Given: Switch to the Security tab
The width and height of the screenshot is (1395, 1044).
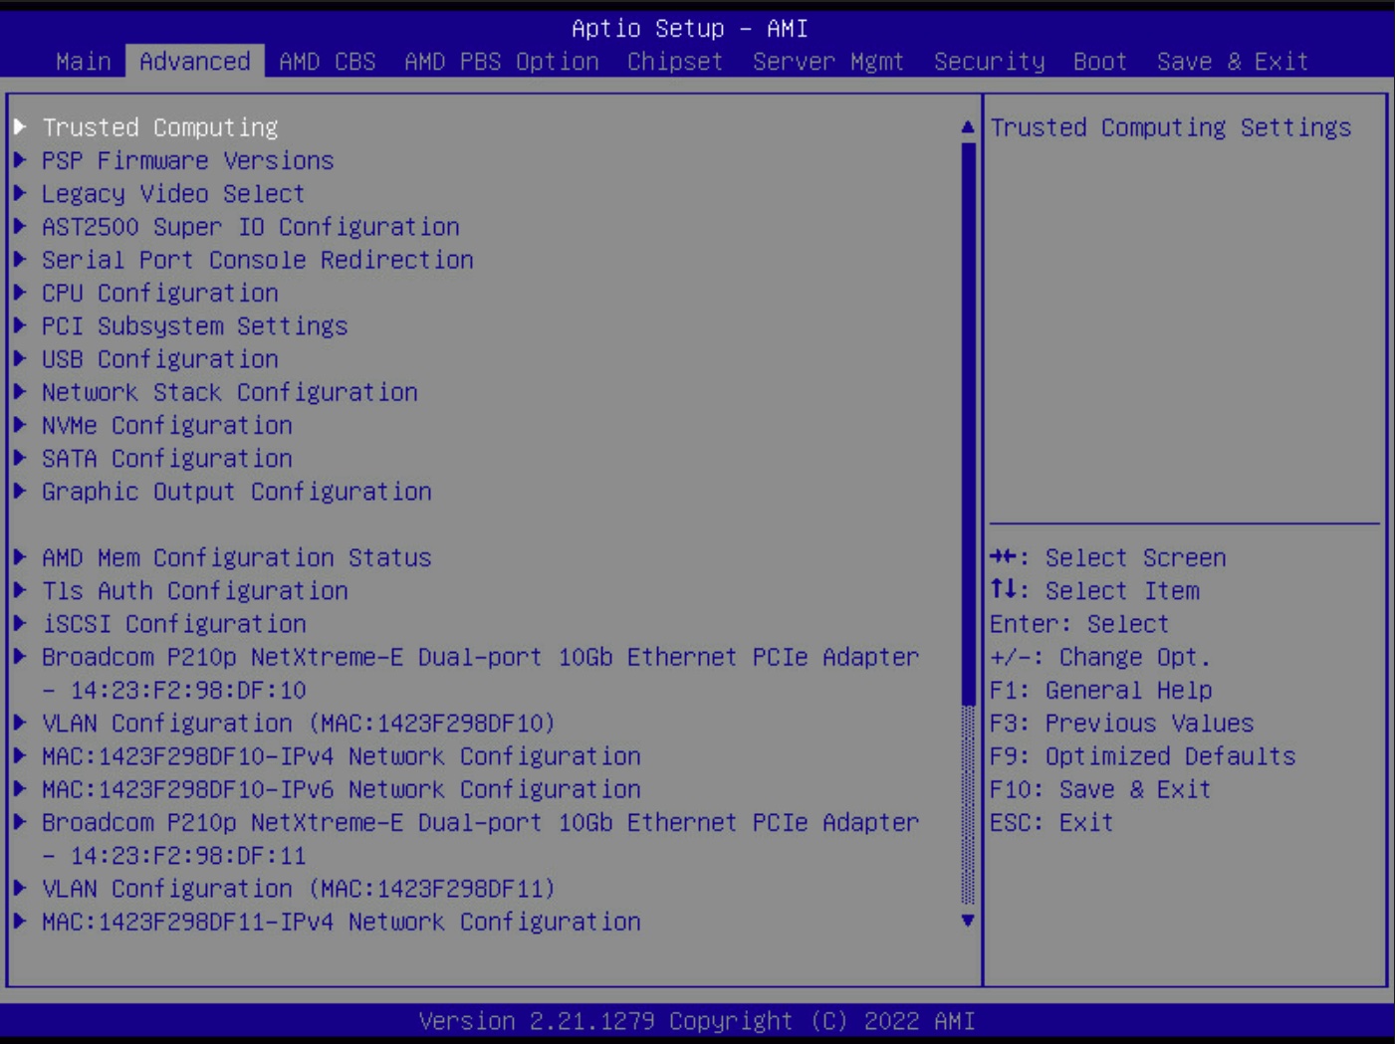Looking at the screenshot, I should 990,62.
